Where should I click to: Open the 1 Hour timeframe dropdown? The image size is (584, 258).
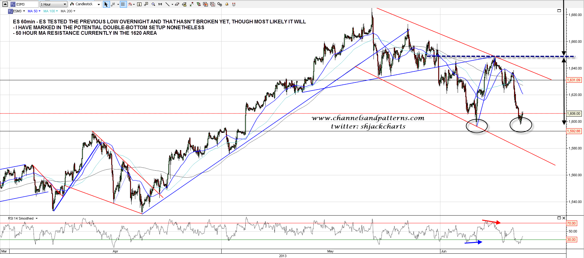[53, 4]
